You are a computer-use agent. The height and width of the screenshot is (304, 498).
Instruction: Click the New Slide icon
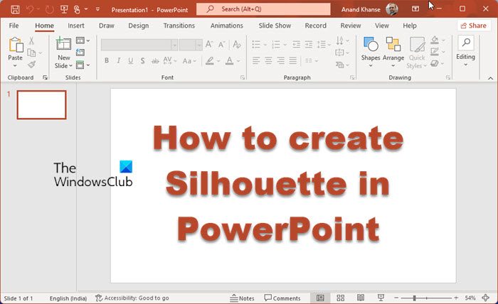click(x=63, y=43)
